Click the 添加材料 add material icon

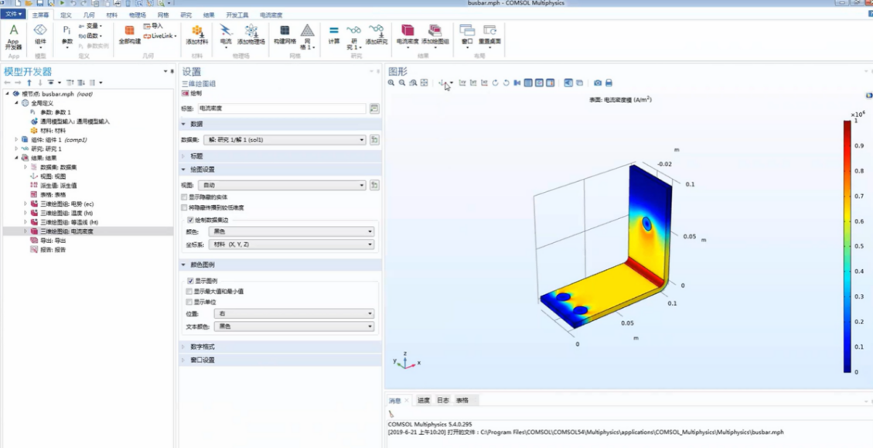coord(197,34)
